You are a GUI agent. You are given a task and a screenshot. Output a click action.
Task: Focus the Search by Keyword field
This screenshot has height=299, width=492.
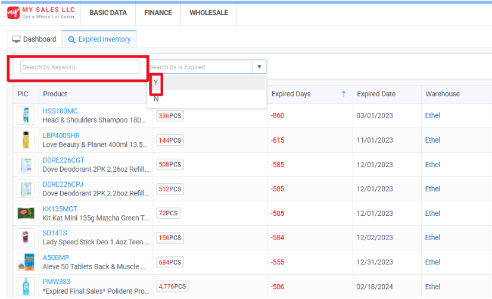(80, 67)
